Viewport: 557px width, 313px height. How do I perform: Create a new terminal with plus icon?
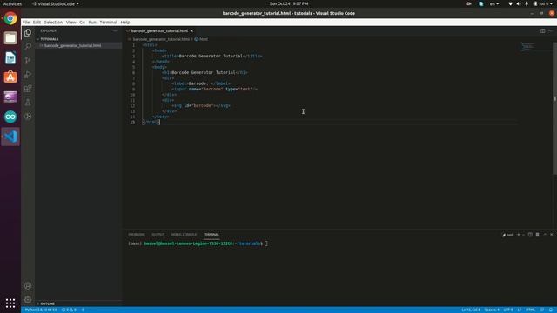519,235
